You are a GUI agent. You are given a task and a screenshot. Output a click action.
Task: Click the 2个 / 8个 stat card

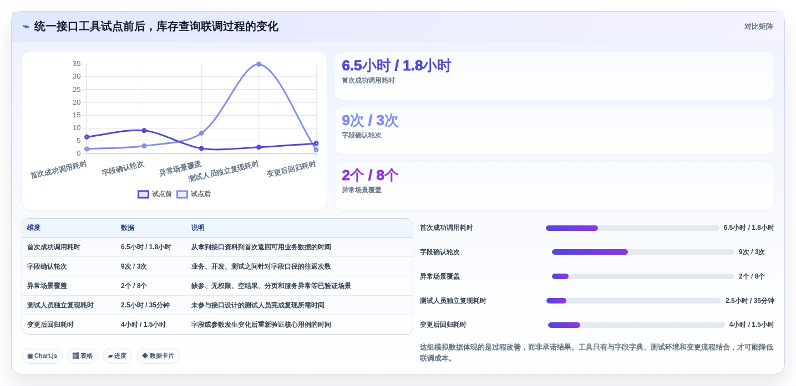pos(554,186)
